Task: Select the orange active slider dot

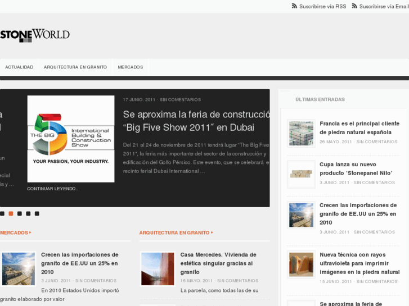Action: tap(11, 213)
